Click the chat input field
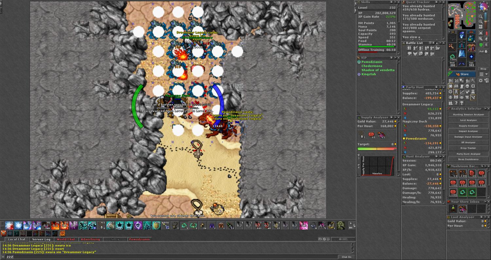 [x=172, y=257]
